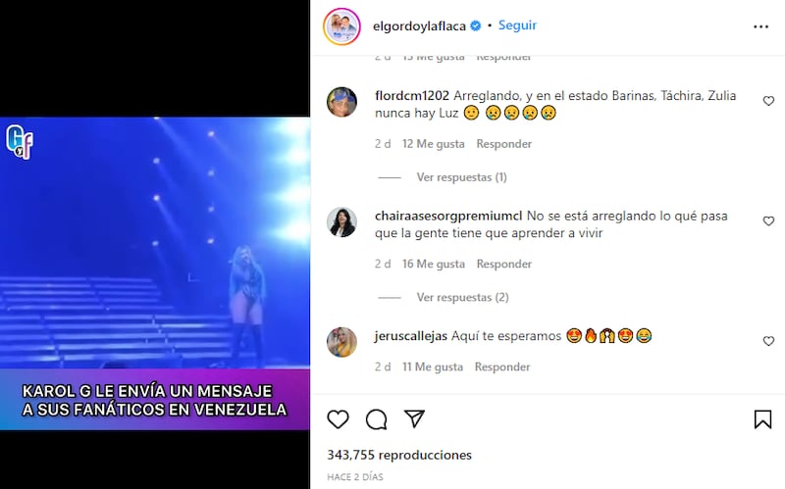The image size is (785, 489).
Task: Reply to jeruscallejas via Responder
Action: (x=502, y=367)
